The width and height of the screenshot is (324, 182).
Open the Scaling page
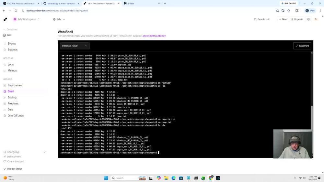click(x=12, y=98)
